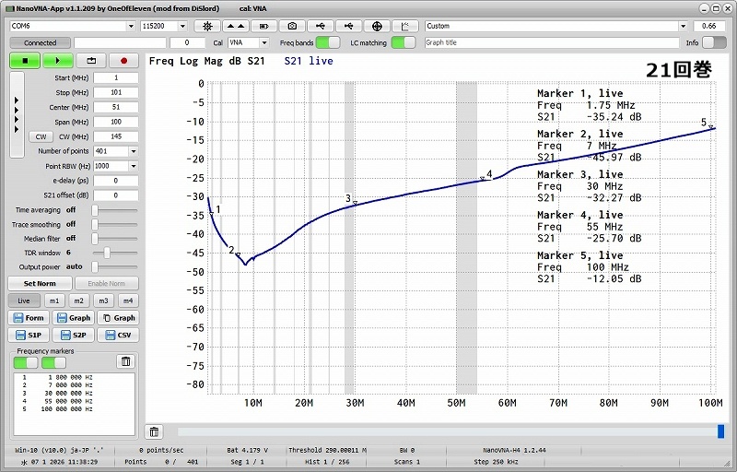Click the battery icon in top toolbar
This screenshot has width=737, height=472.
click(x=264, y=27)
